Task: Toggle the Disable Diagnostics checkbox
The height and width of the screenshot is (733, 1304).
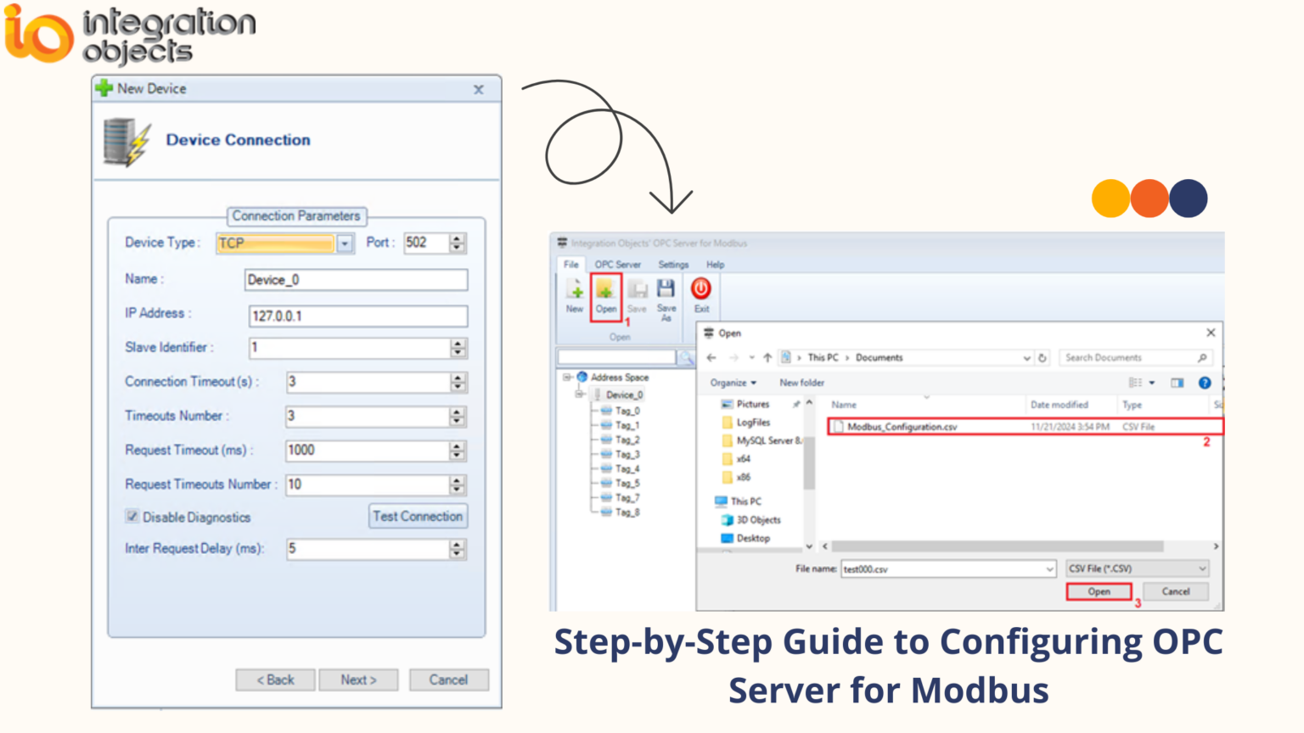Action: [x=132, y=516]
